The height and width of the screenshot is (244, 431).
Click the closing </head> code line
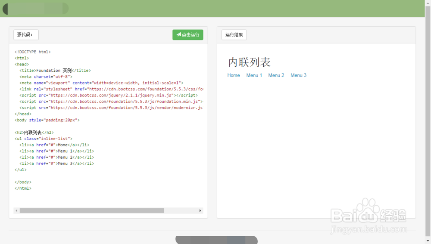pos(23,114)
